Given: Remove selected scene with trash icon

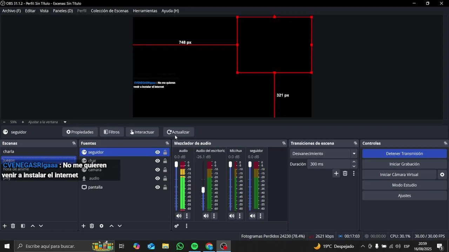Looking at the screenshot, I should [13, 226].
